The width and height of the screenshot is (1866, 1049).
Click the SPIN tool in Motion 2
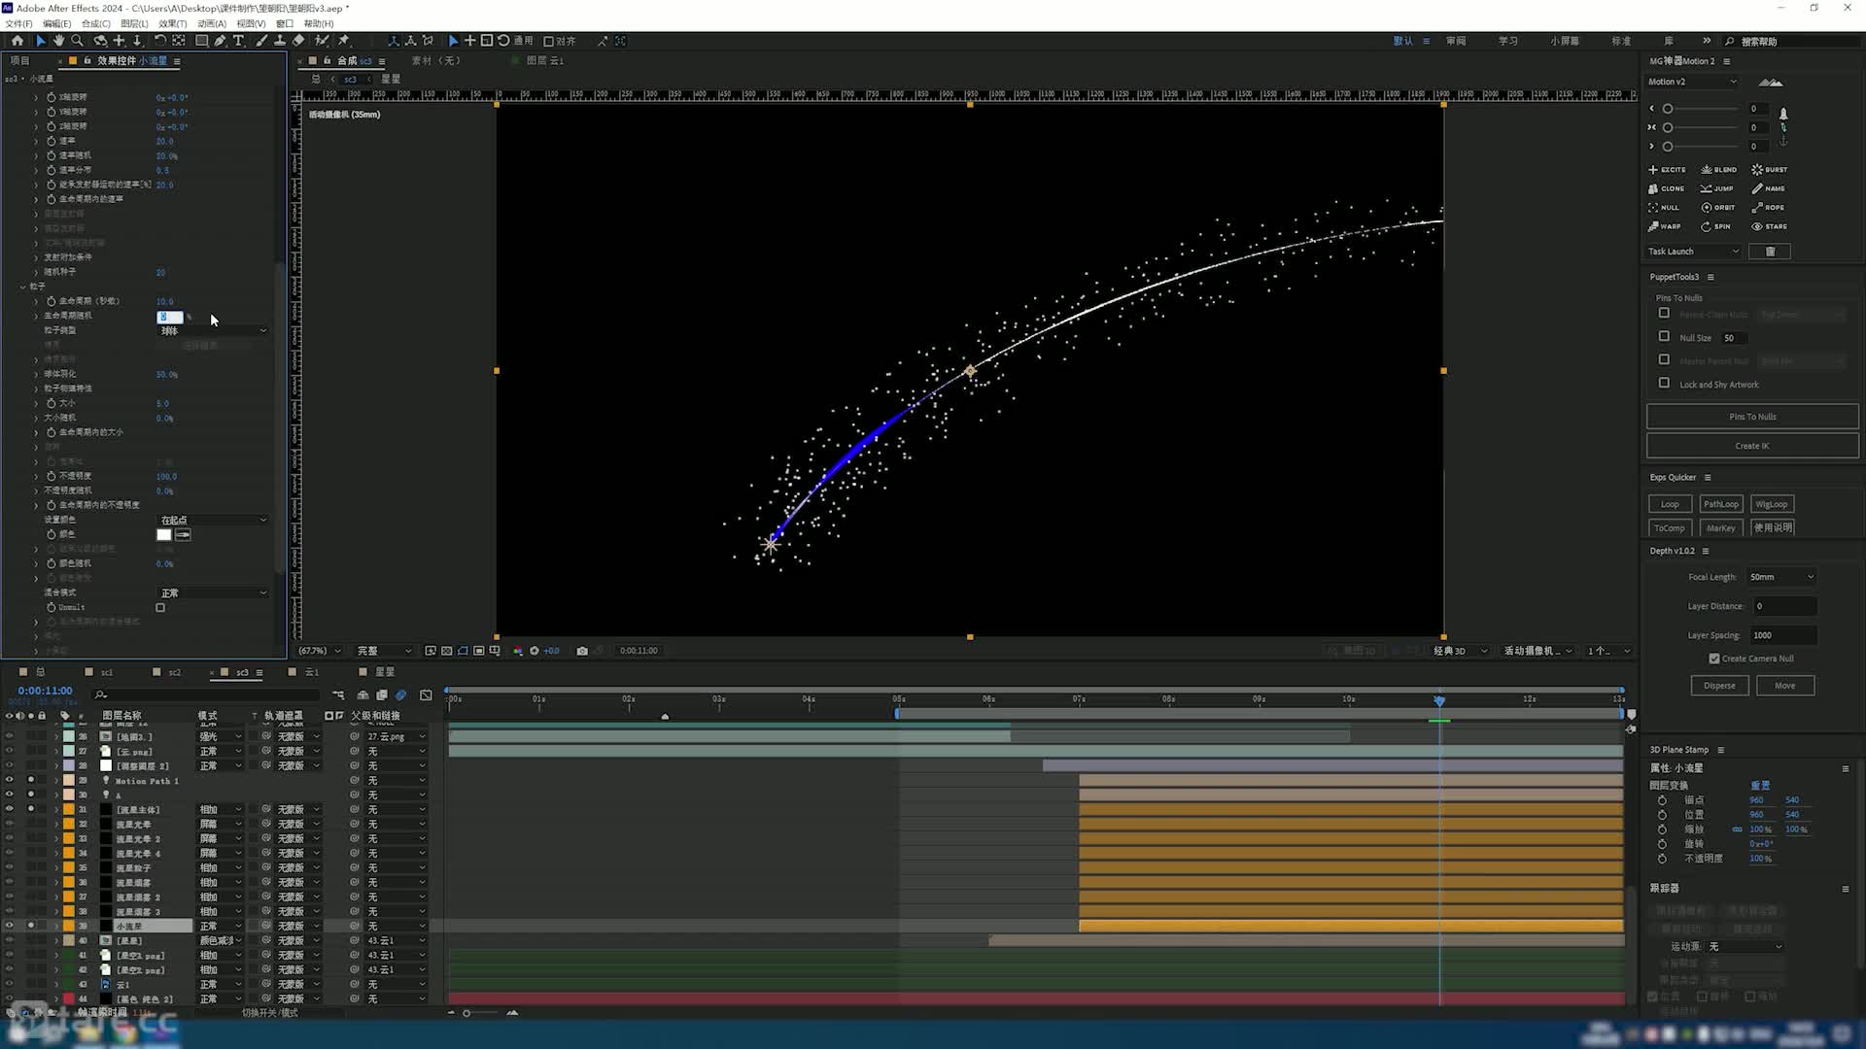click(1715, 226)
